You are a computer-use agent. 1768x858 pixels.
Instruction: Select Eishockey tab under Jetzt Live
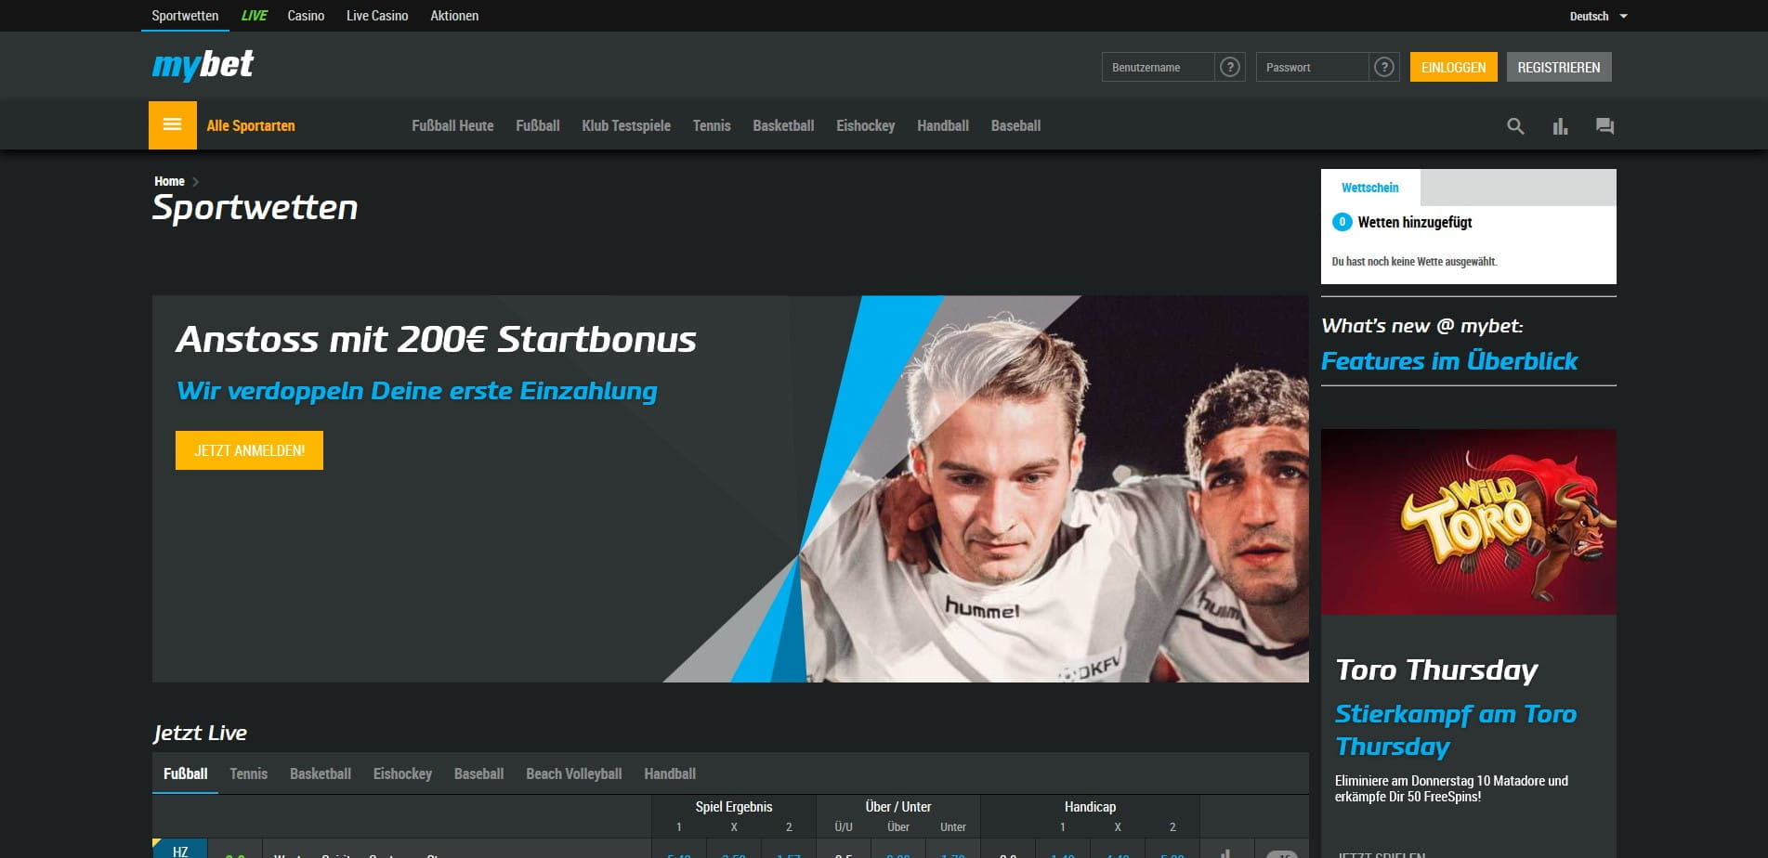pos(402,773)
